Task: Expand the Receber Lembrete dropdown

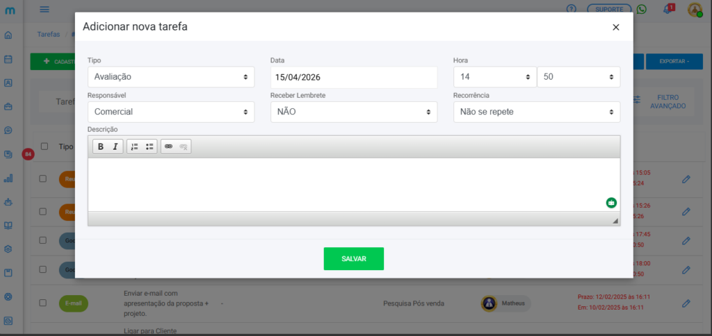Action: (x=353, y=112)
